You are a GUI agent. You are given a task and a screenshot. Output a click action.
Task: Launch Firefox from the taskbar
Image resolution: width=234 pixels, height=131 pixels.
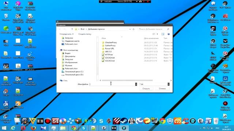[33, 128]
